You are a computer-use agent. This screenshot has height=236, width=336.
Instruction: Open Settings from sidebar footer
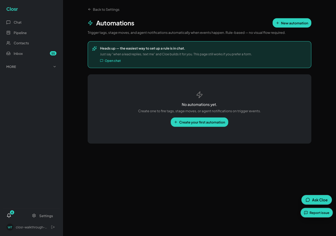pyautogui.click(x=43, y=216)
